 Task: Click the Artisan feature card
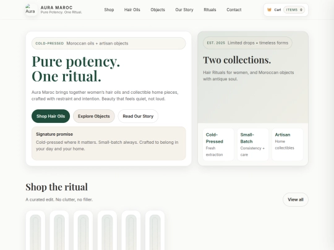point(288,144)
